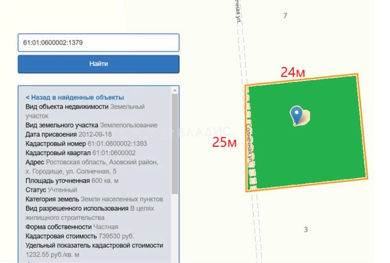The width and height of the screenshot is (390, 263).
Task: Select neighboring plot number 7 on map
Action: tap(285, 16)
